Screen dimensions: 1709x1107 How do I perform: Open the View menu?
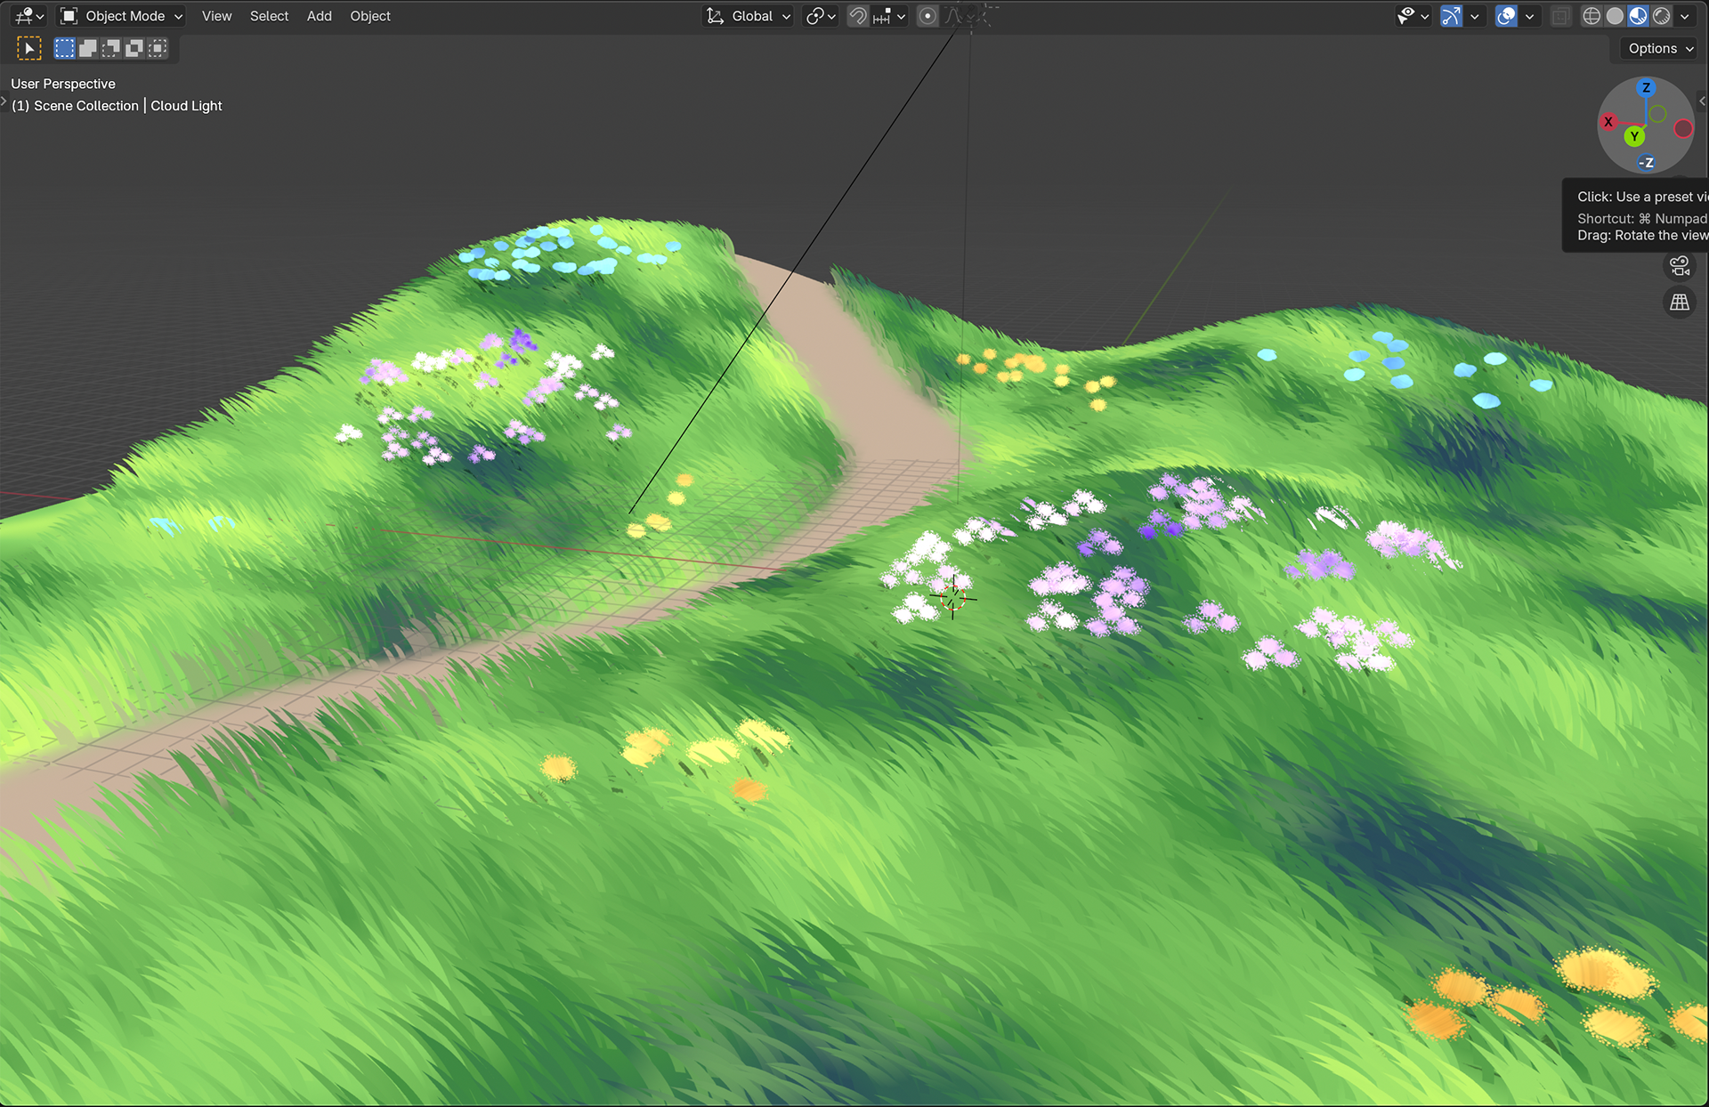[216, 16]
